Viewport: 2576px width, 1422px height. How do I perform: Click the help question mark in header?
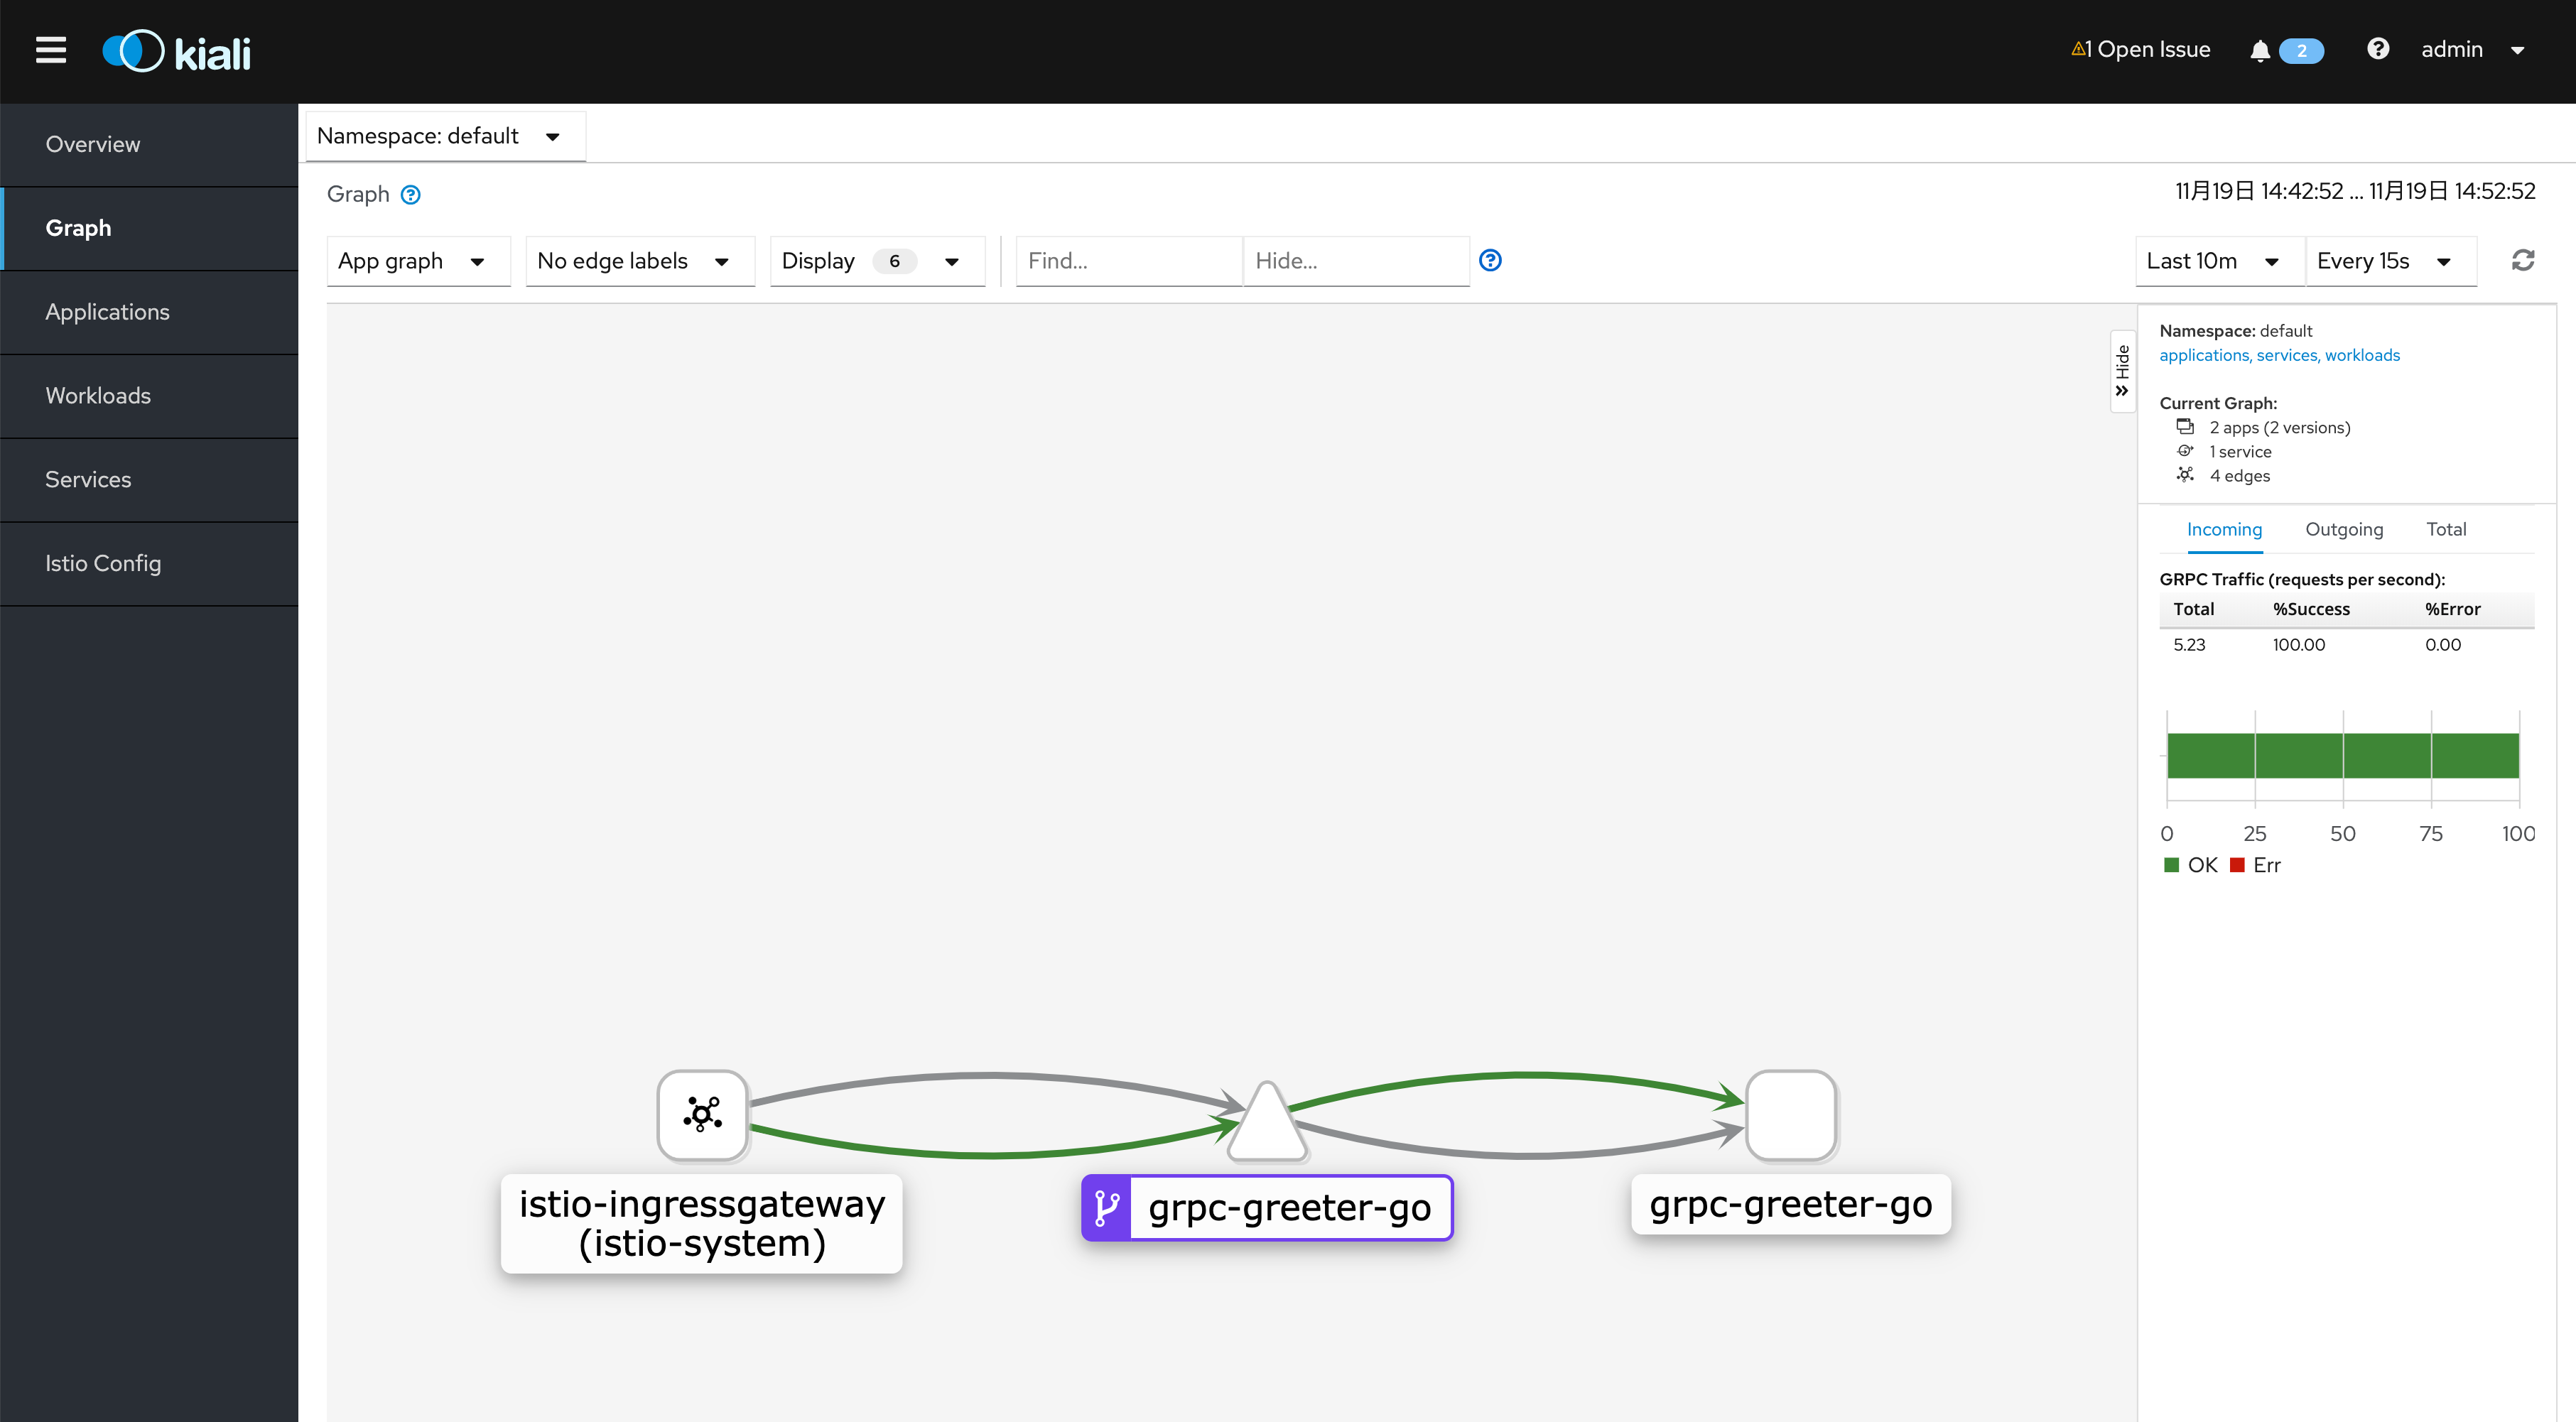[x=2378, y=49]
